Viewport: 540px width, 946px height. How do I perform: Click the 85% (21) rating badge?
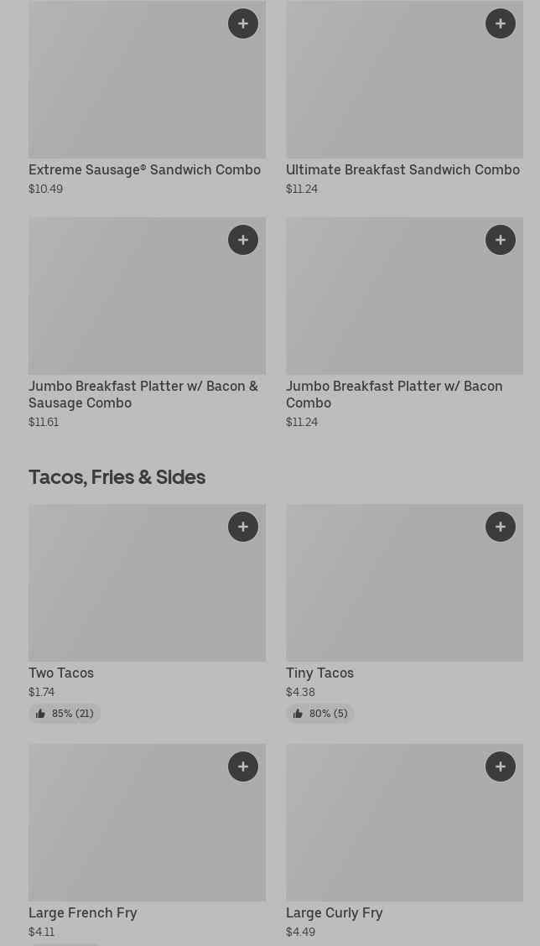65,714
